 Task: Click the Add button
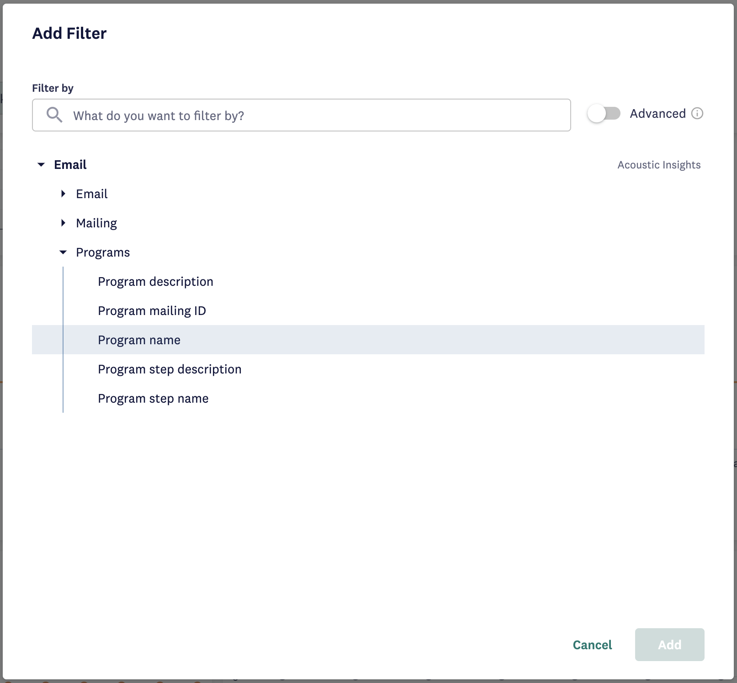[669, 645]
